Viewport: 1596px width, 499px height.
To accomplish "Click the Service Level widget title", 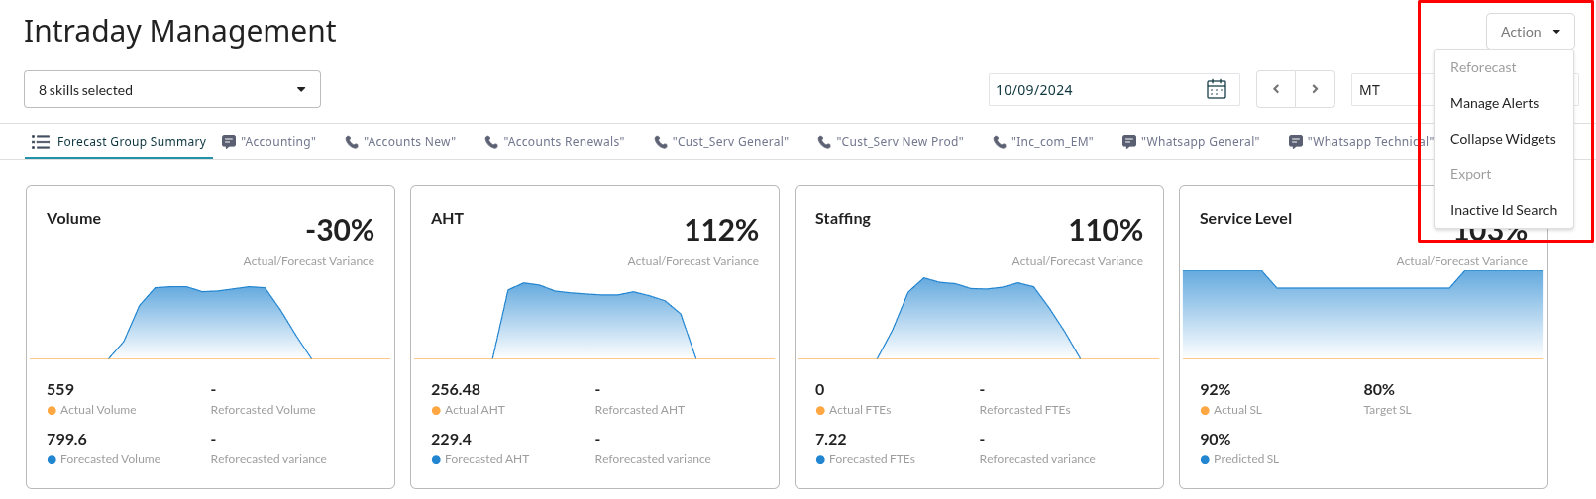I will (x=1245, y=218).
